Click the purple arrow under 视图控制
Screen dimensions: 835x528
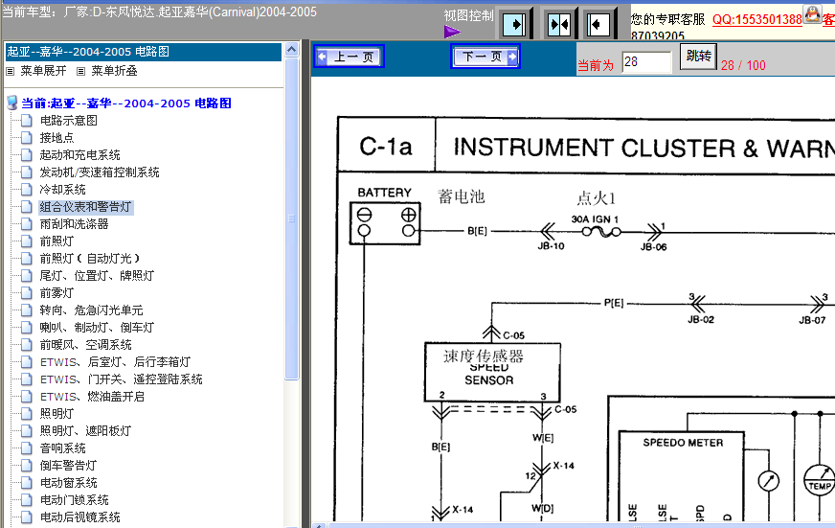coord(452,32)
